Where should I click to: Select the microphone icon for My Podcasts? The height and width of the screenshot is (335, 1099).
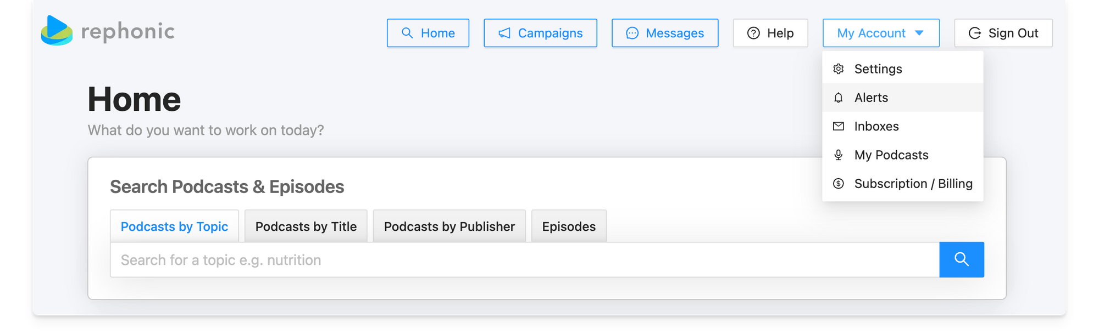pyautogui.click(x=838, y=155)
